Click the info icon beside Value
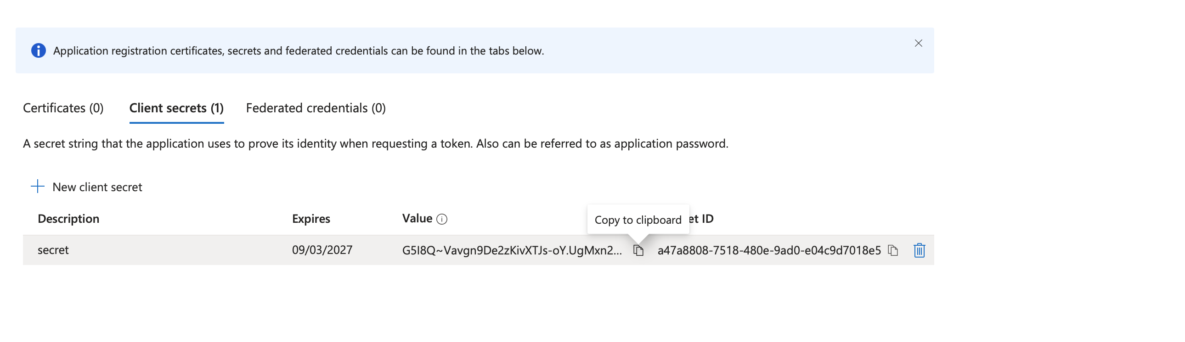This screenshot has width=1185, height=342. tap(441, 219)
